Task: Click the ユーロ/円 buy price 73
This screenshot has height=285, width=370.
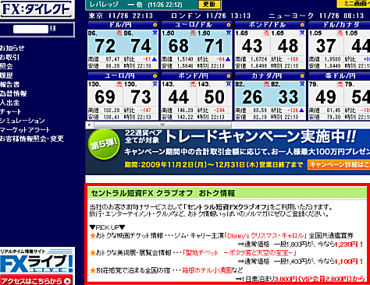Action: (141, 97)
